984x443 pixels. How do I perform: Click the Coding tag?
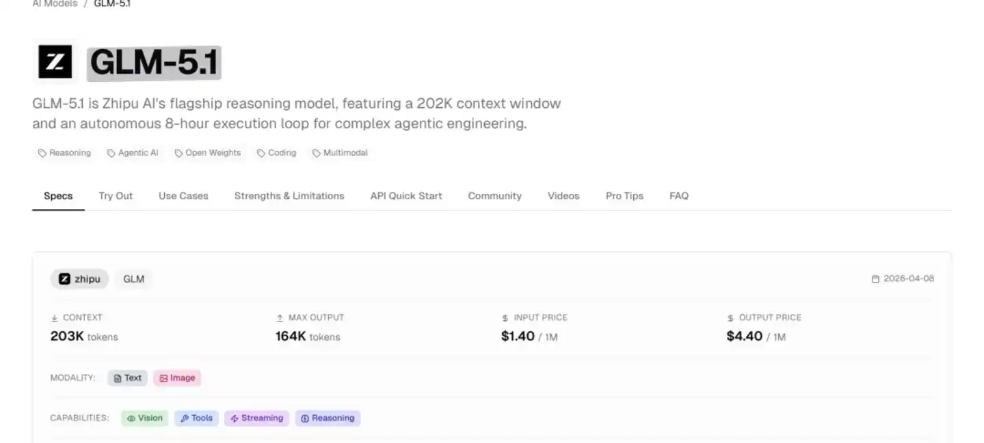[276, 153]
